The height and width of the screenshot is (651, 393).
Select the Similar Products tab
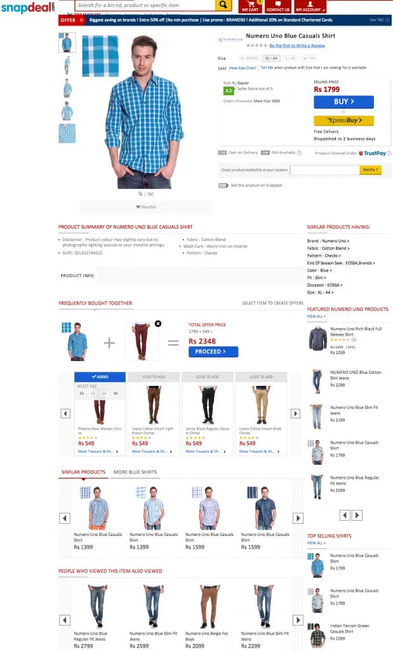pos(83,472)
